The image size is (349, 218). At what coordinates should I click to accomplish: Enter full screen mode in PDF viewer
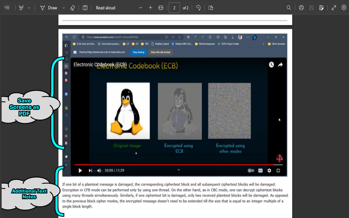(334, 8)
